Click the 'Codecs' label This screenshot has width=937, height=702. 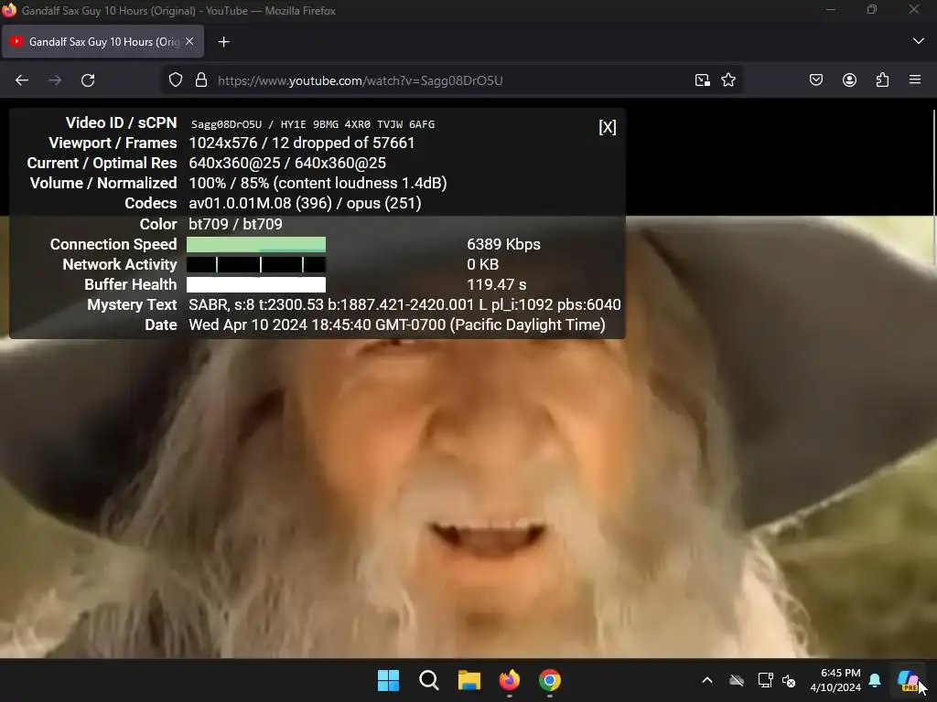tap(151, 204)
